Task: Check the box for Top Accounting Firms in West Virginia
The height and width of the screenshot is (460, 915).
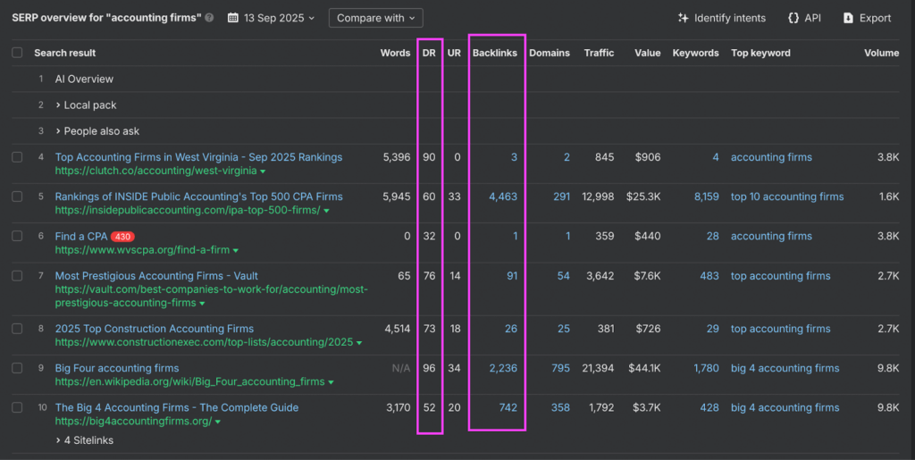Action: pyautogui.click(x=17, y=157)
